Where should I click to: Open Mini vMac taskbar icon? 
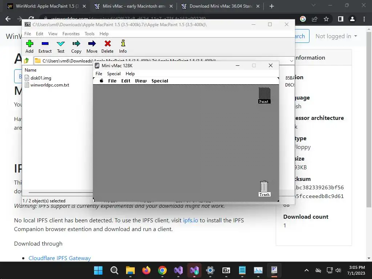coord(274,270)
